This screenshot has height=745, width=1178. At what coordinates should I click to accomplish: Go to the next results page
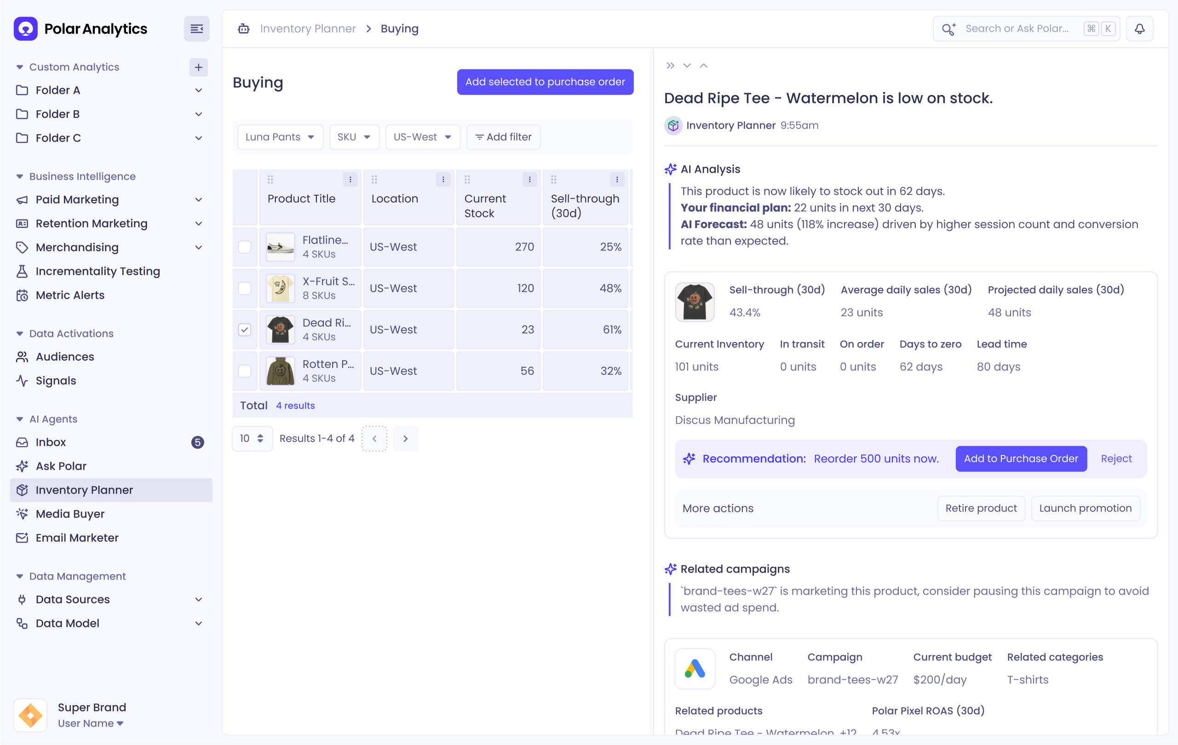click(x=406, y=438)
